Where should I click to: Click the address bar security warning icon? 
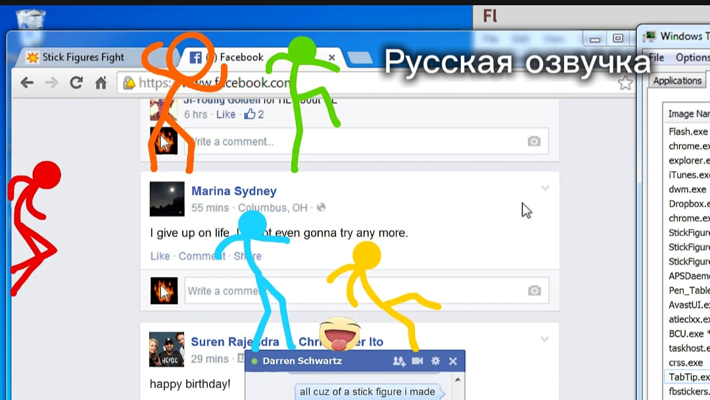click(130, 83)
